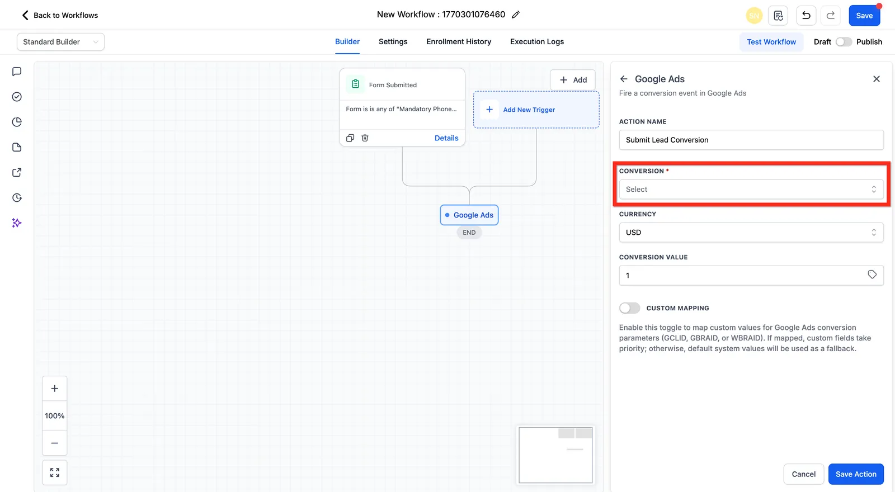Open the Standard Builder dropdown
Screen dimensions: 895x492
click(x=60, y=42)
